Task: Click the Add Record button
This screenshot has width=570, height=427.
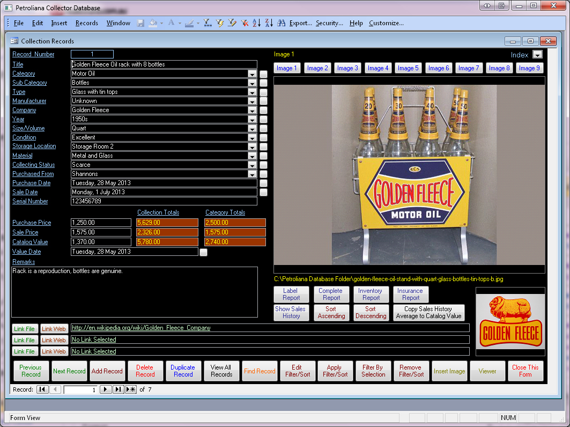Action: (x=107, y=371)
